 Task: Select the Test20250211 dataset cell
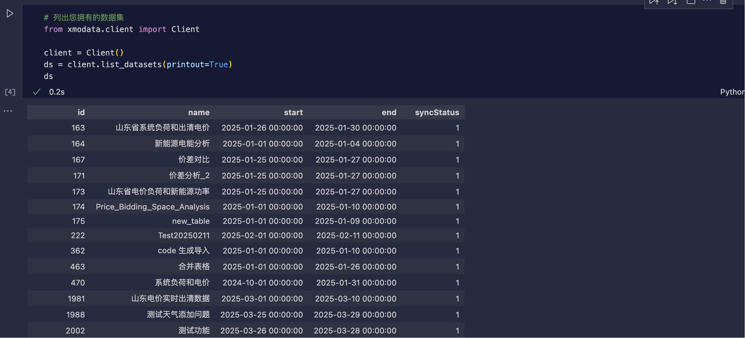(184, 236)
